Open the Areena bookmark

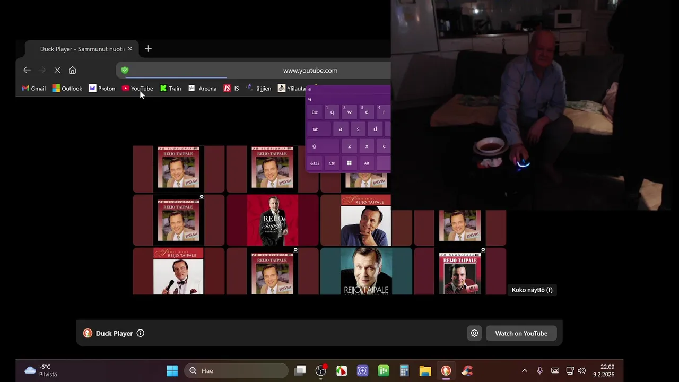pyautogui.click(x=202, y=89)
